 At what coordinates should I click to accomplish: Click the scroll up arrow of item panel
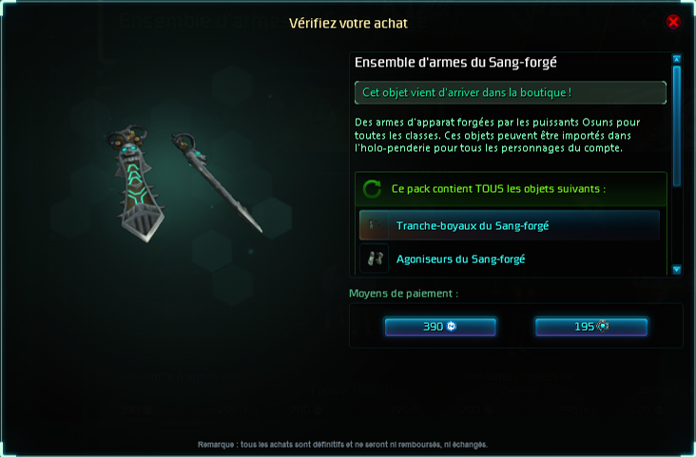[x=676, y=59]
